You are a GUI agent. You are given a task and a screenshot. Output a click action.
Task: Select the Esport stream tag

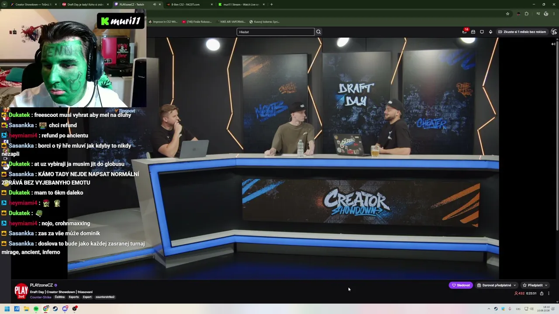tap(87, 297)
